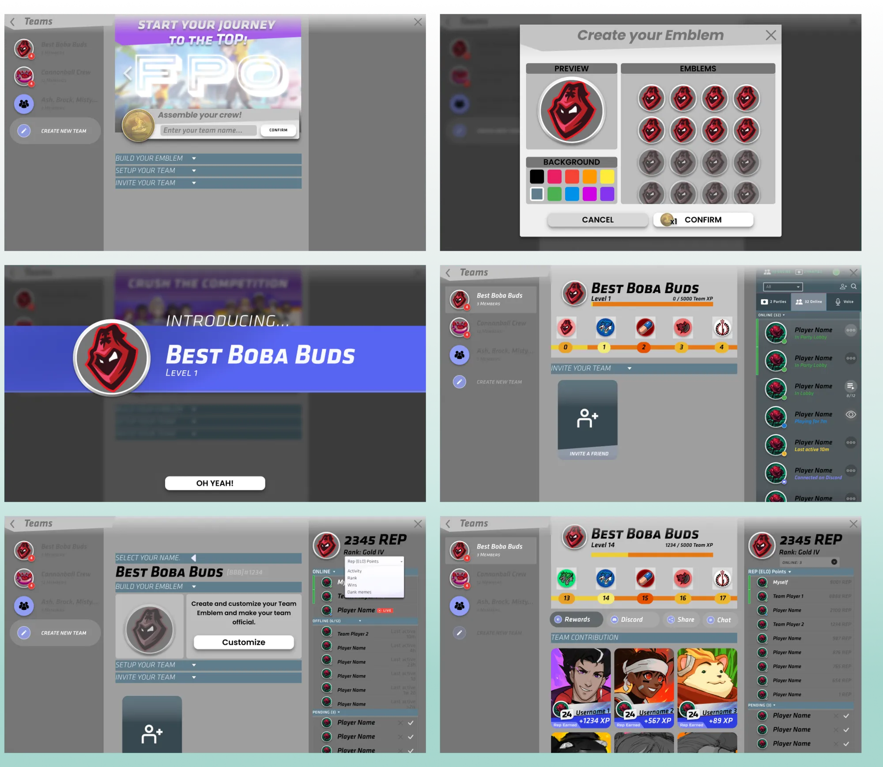Viewport: 883px width, 767px height.
Task: Click the blue dragon reward above level 1
Action: click(x=605, y=327)
